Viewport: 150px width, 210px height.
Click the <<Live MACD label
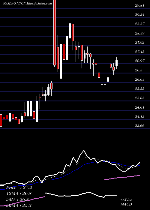tap(126, 202)
